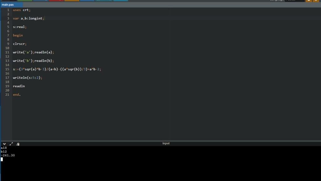This screenshot has height=181, width=321.
Task: Click the write('a');readln(a); line
Action: tap(33, 52)
